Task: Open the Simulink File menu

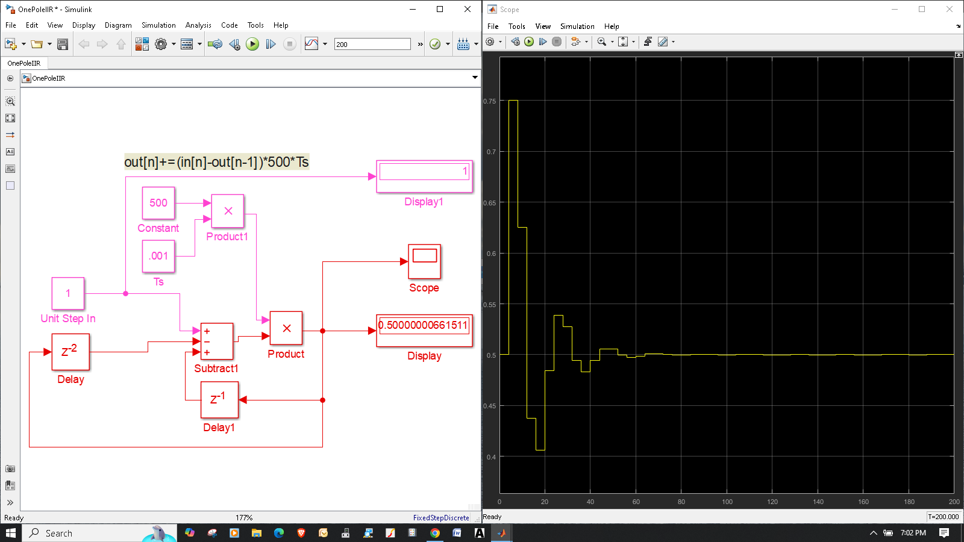Action: pos(11,25)
